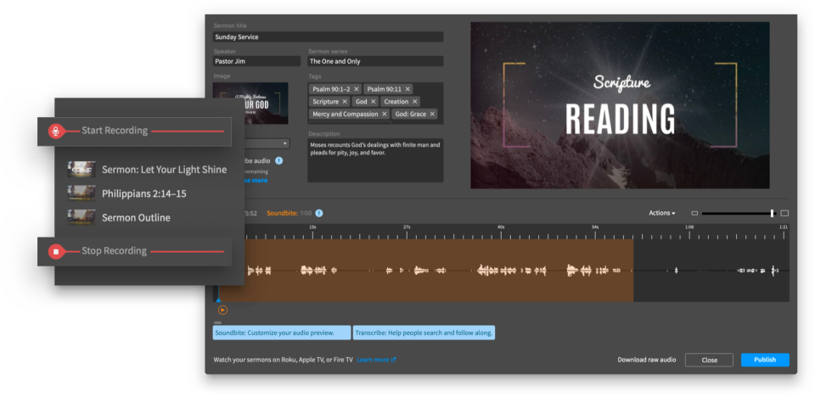Viewport: 815px width, 397px height.
Task: Select the Sermon Outline item
Action: [119, 218]
